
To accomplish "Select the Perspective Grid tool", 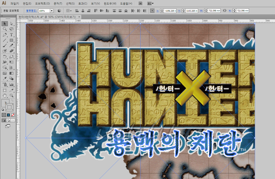I will coord(11,68).
